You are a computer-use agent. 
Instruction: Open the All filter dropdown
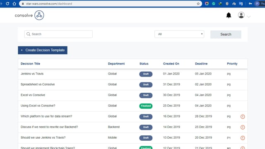click(x=179, y=34)
